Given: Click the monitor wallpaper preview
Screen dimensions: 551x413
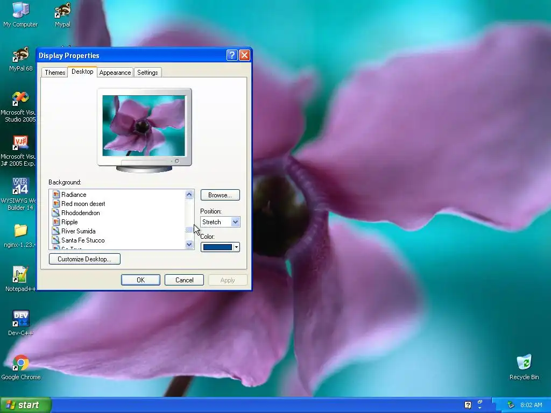Looking at the screenshot, I should click(x=144, y=125).
